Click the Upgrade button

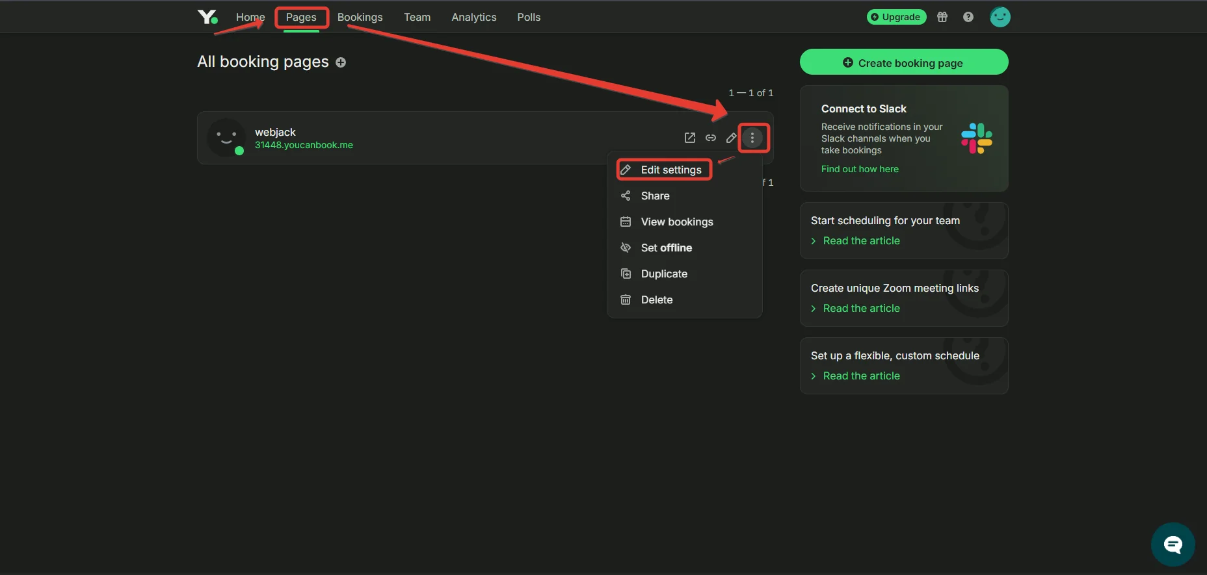click(897, 17)
